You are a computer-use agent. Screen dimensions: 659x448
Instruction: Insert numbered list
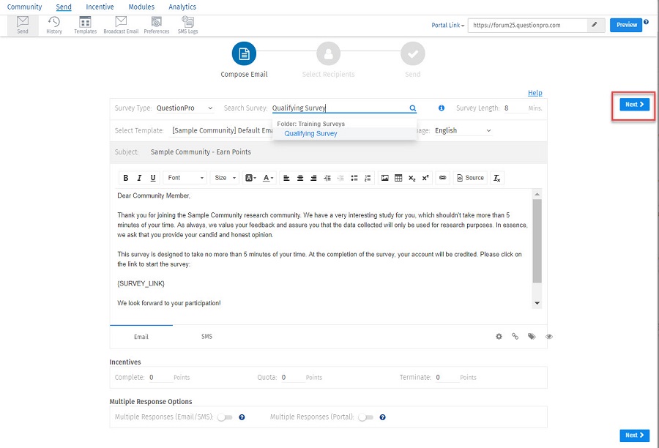point(368,178)
